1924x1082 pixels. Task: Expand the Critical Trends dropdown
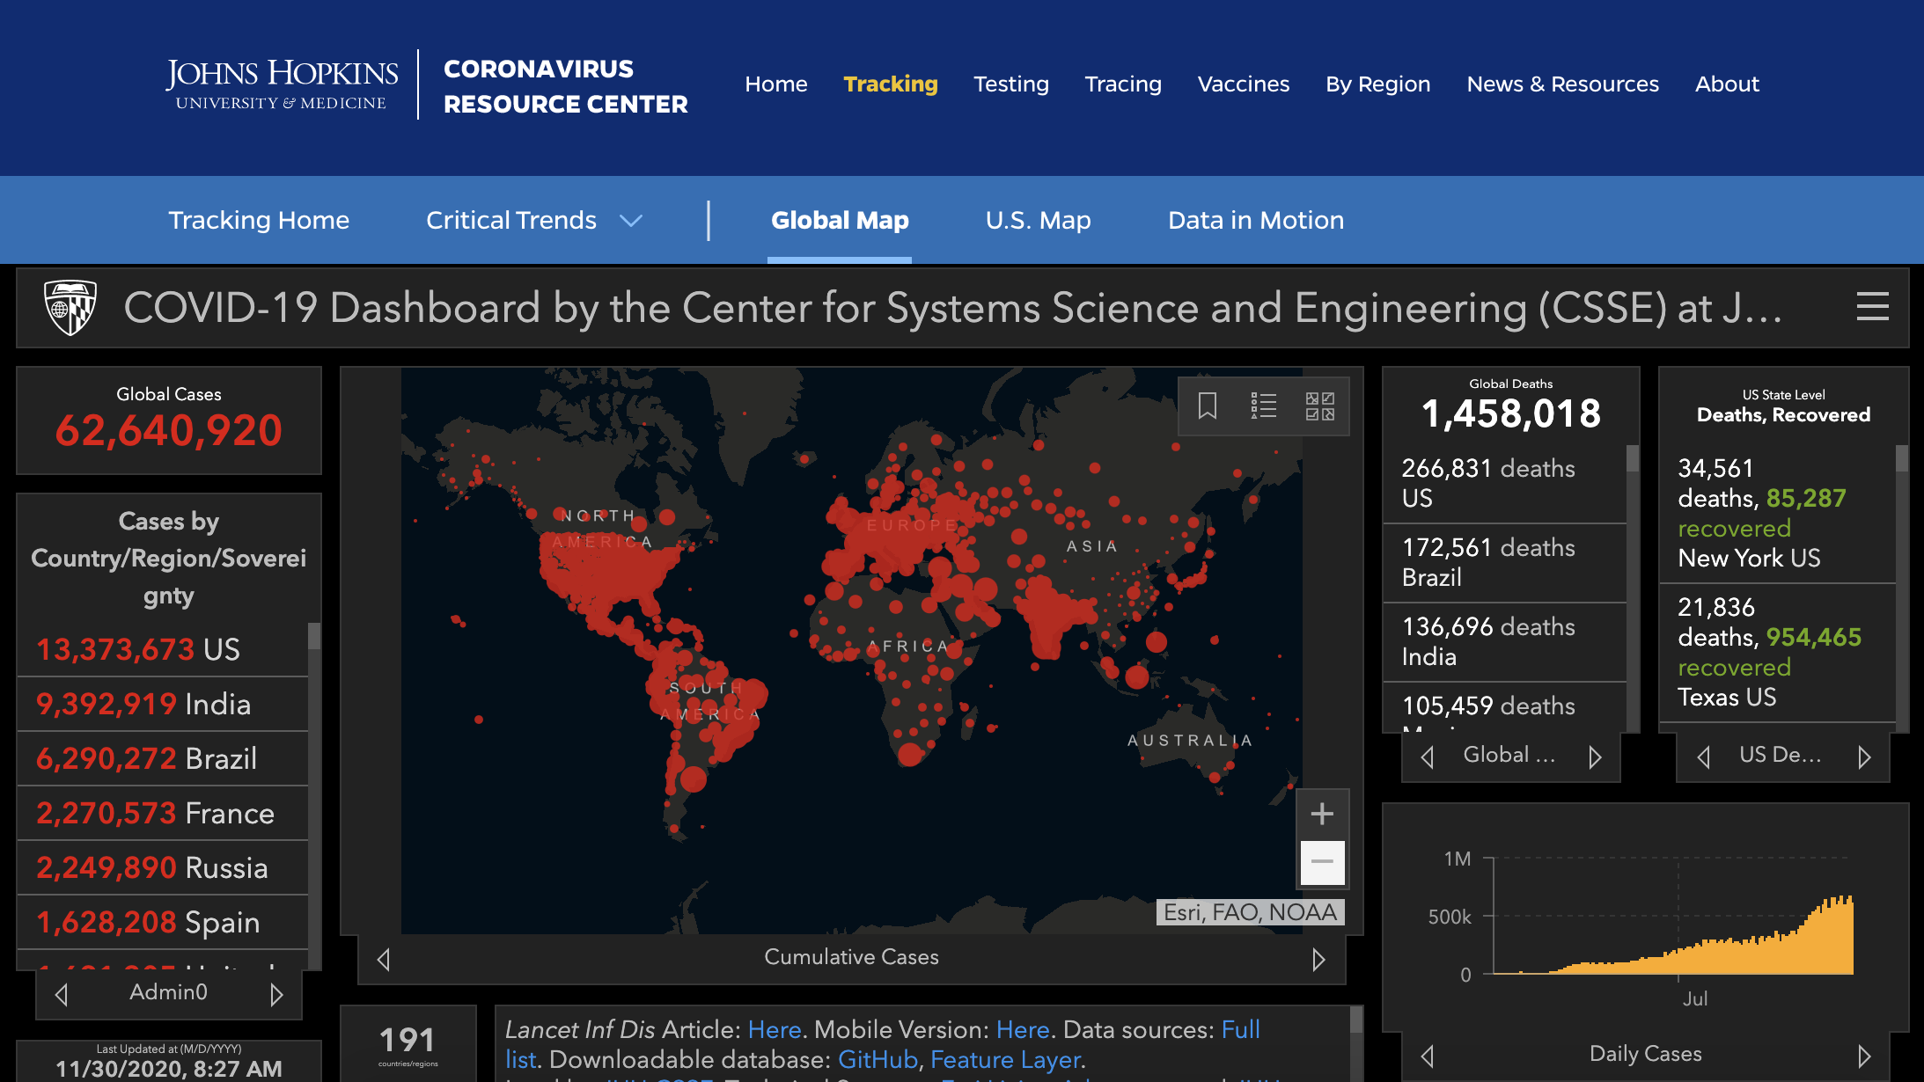(x=631, y=220)
